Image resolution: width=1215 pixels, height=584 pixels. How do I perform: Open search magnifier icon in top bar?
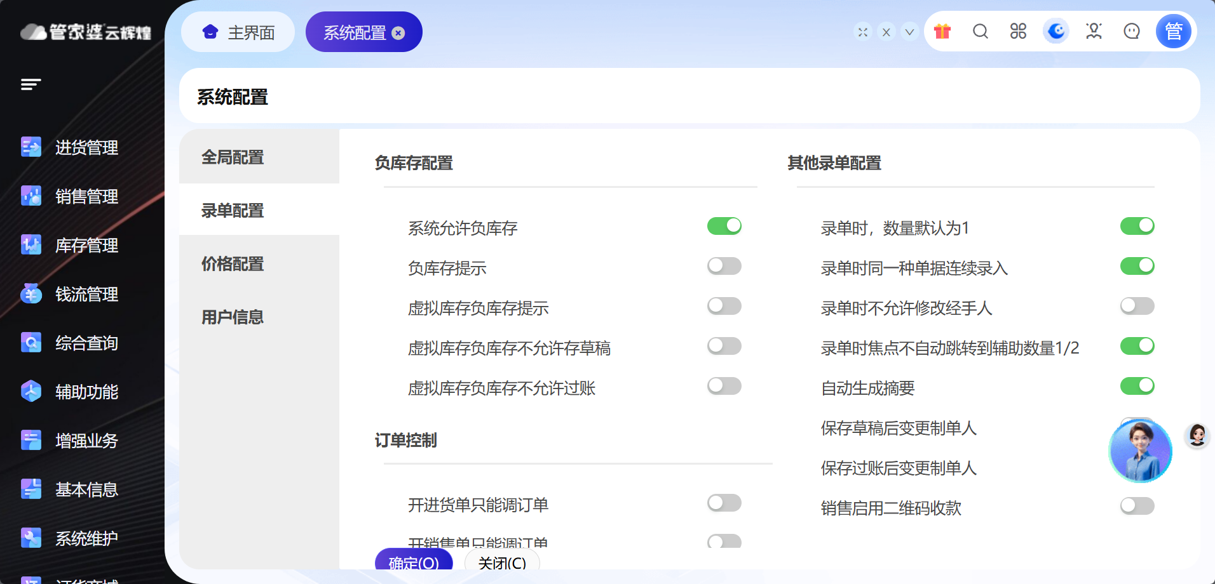click(981, 31)
